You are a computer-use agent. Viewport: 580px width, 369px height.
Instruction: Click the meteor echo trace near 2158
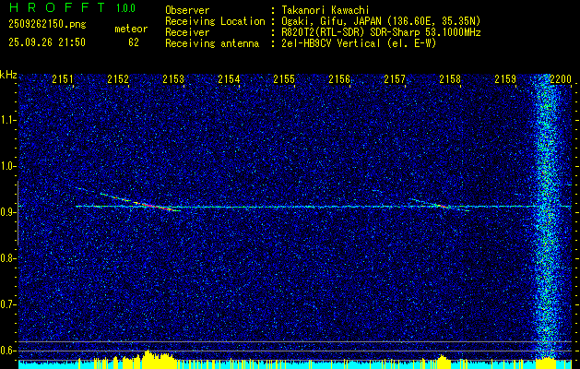point(443,206)
